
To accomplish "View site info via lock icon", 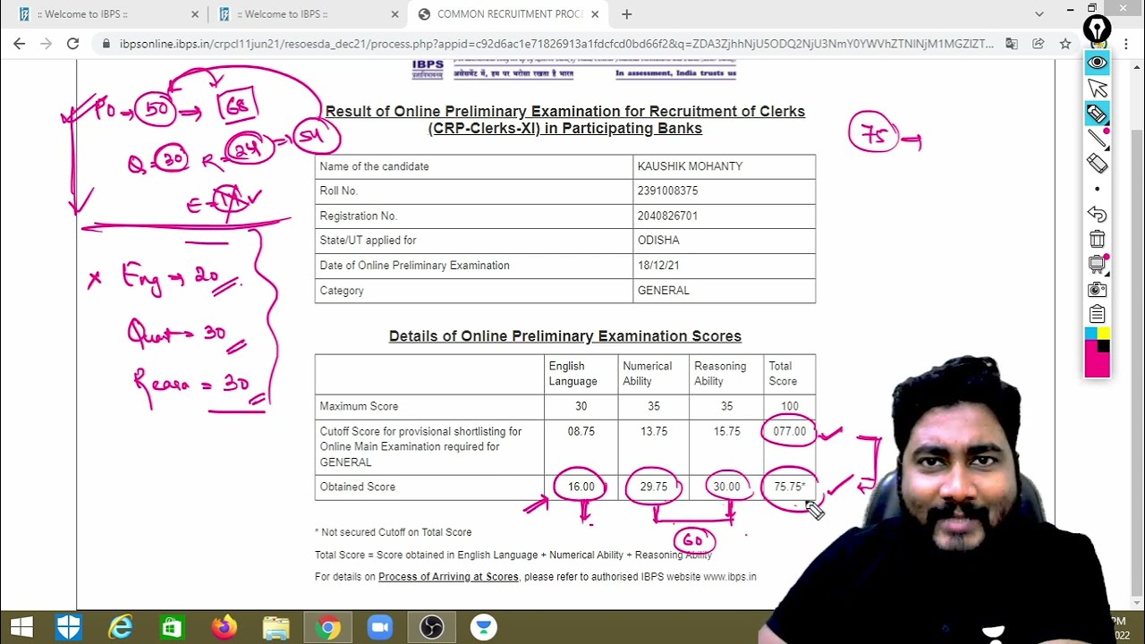I will [x=106, y=43].
